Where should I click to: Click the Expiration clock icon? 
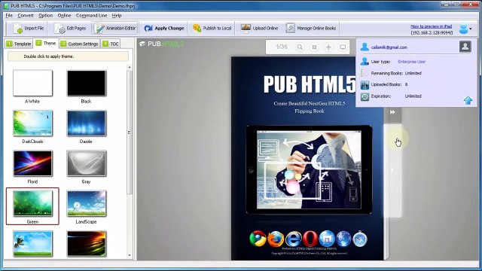click(365, 96)
